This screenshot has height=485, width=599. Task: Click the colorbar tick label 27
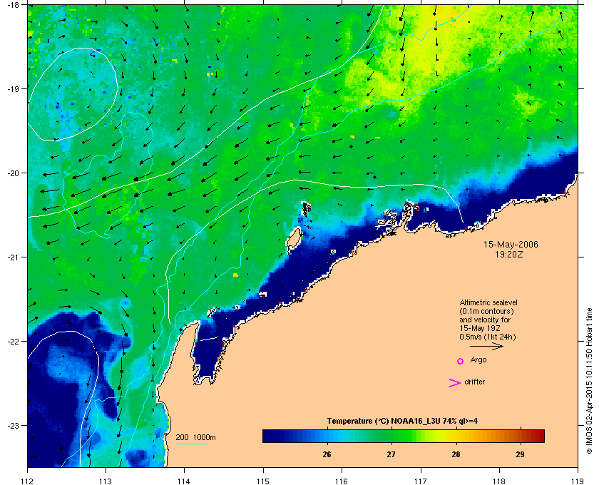[391, 454]
